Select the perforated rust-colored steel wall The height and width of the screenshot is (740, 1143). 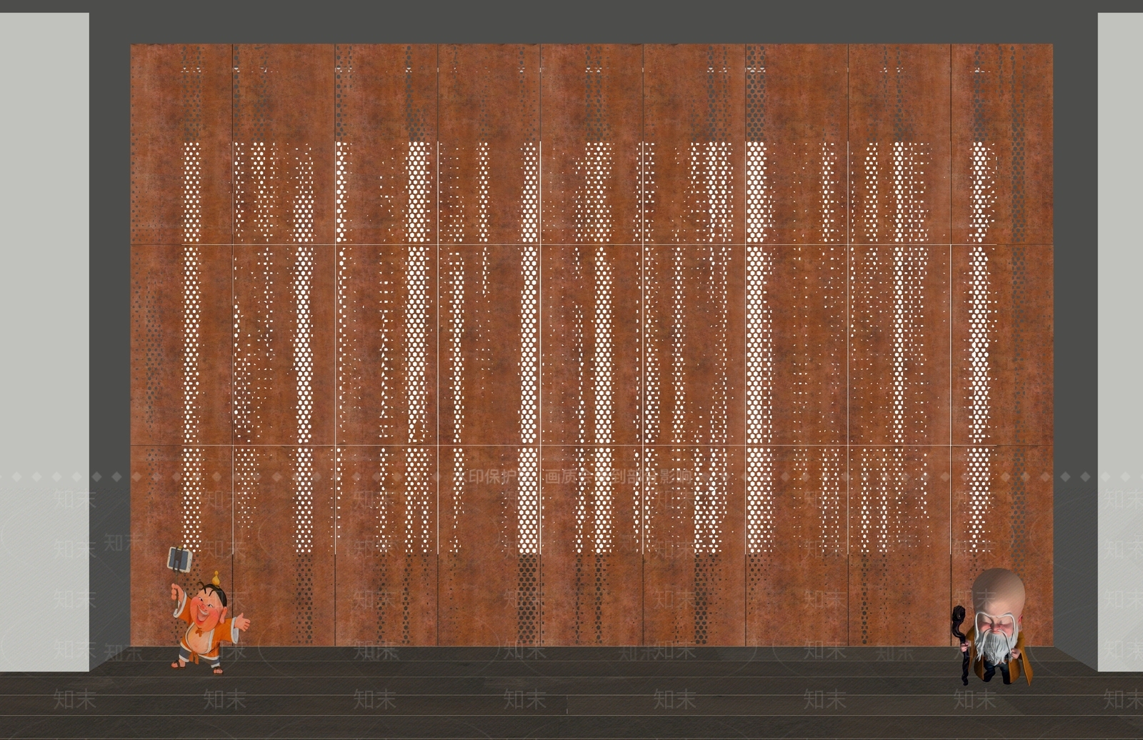pos(592,345)
